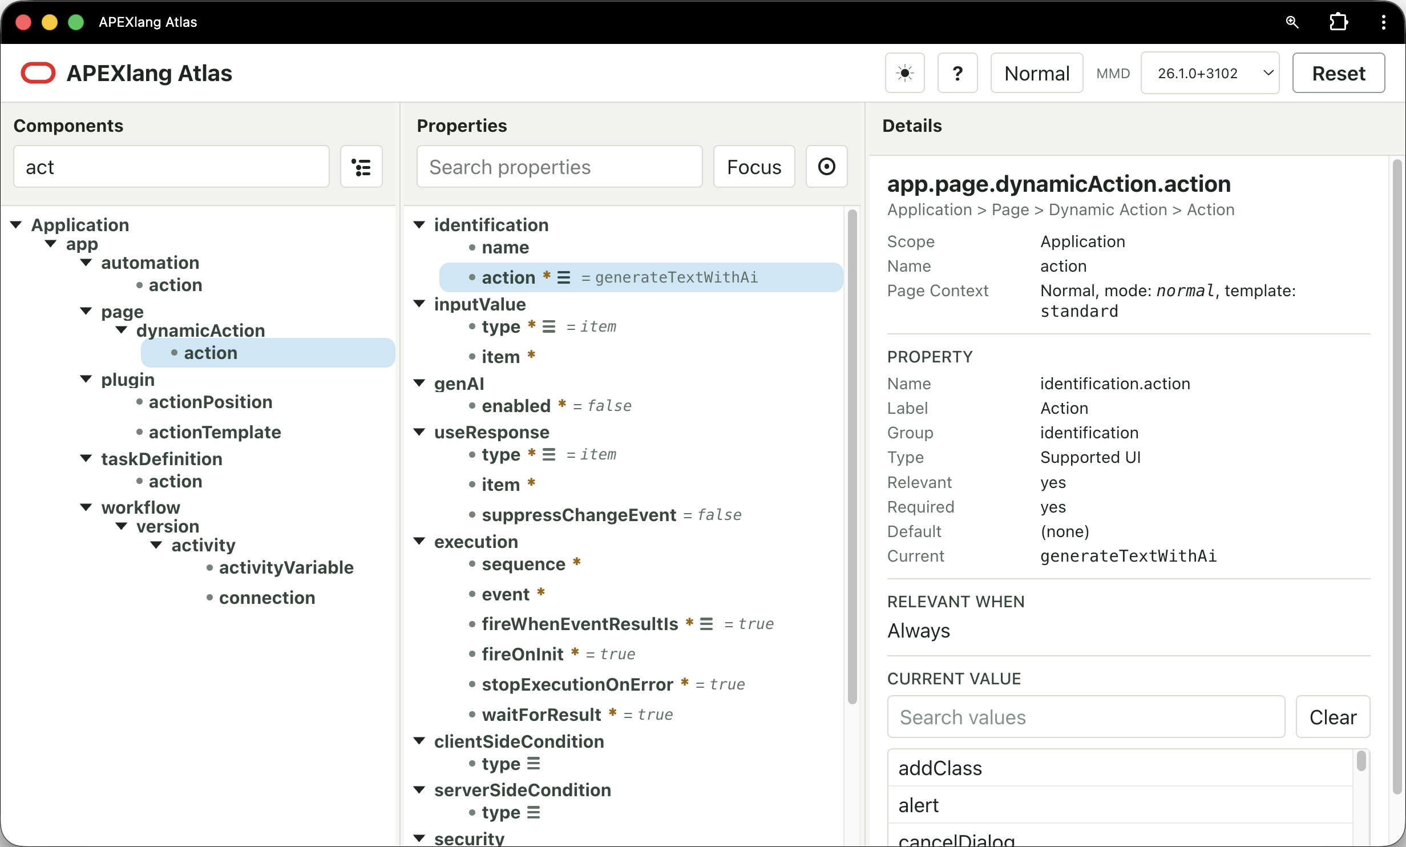Image resolution: width=1406 pixels, height=847 pixels.
Task: Toggle the Normal page mode button
Action: [1037, 73]
